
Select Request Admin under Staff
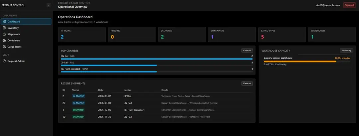click(x=26, y=61)
